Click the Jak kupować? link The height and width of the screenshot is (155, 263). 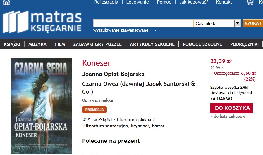point(194,2)
